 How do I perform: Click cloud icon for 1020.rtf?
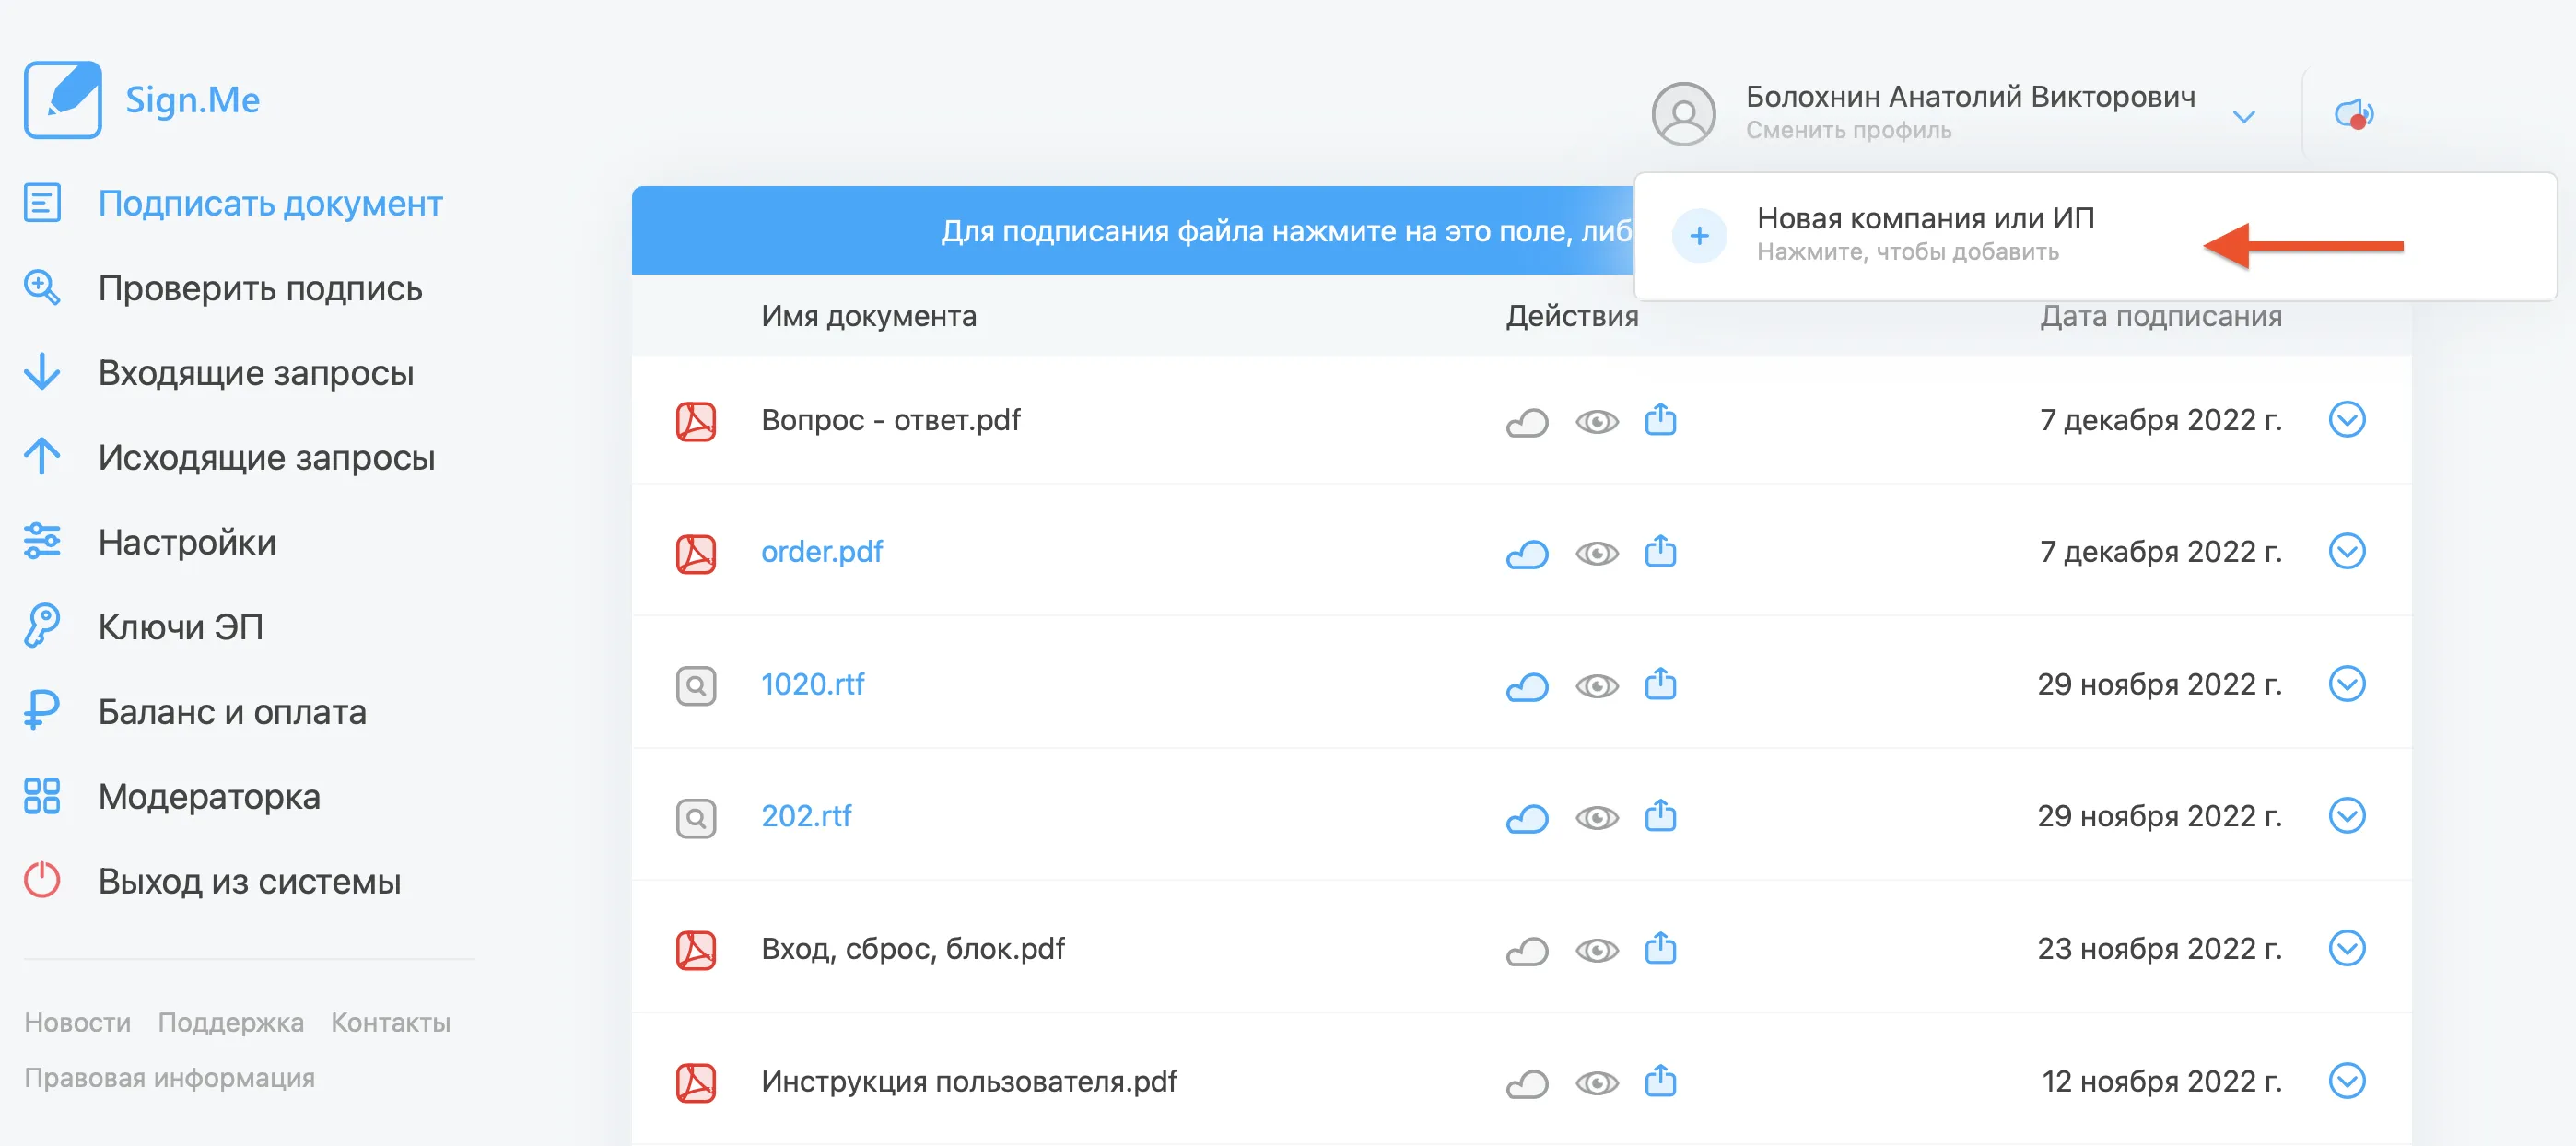(x=1527, y=686)
